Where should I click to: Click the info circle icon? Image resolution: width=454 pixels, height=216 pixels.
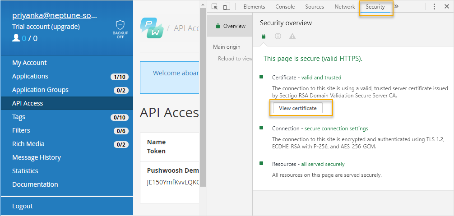(278, 36)
